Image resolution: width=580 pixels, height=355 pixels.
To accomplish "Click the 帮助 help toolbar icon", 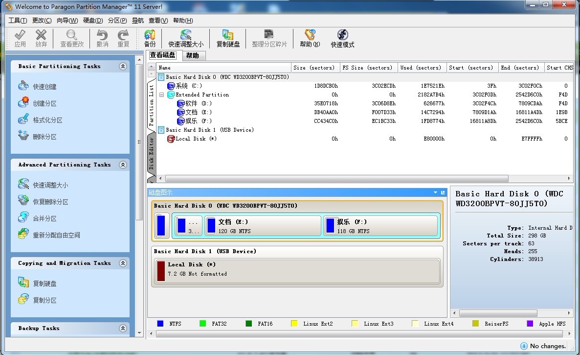I will pos(310,39).
